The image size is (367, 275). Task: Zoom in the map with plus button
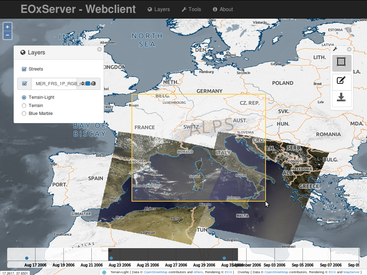click(8, 27)
